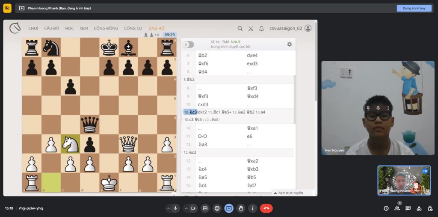
Task: Open the analysis settings gear
Action: click(x=290, y=44)
